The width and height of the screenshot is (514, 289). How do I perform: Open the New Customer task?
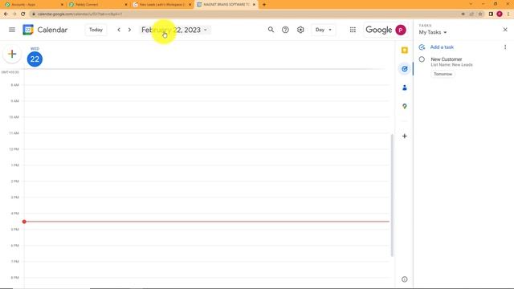click(x=447, y=59)
